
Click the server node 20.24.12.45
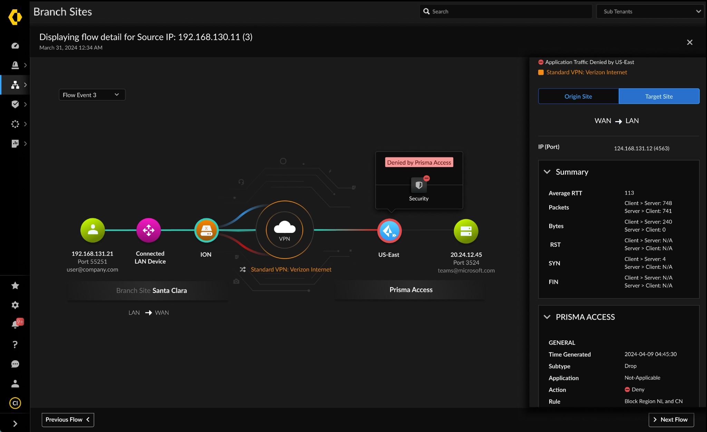[x=466, y=231]
